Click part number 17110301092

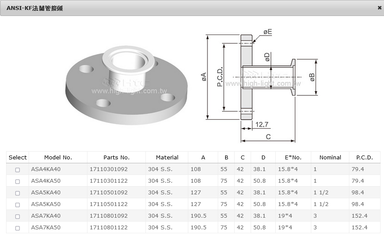point(109,169)
